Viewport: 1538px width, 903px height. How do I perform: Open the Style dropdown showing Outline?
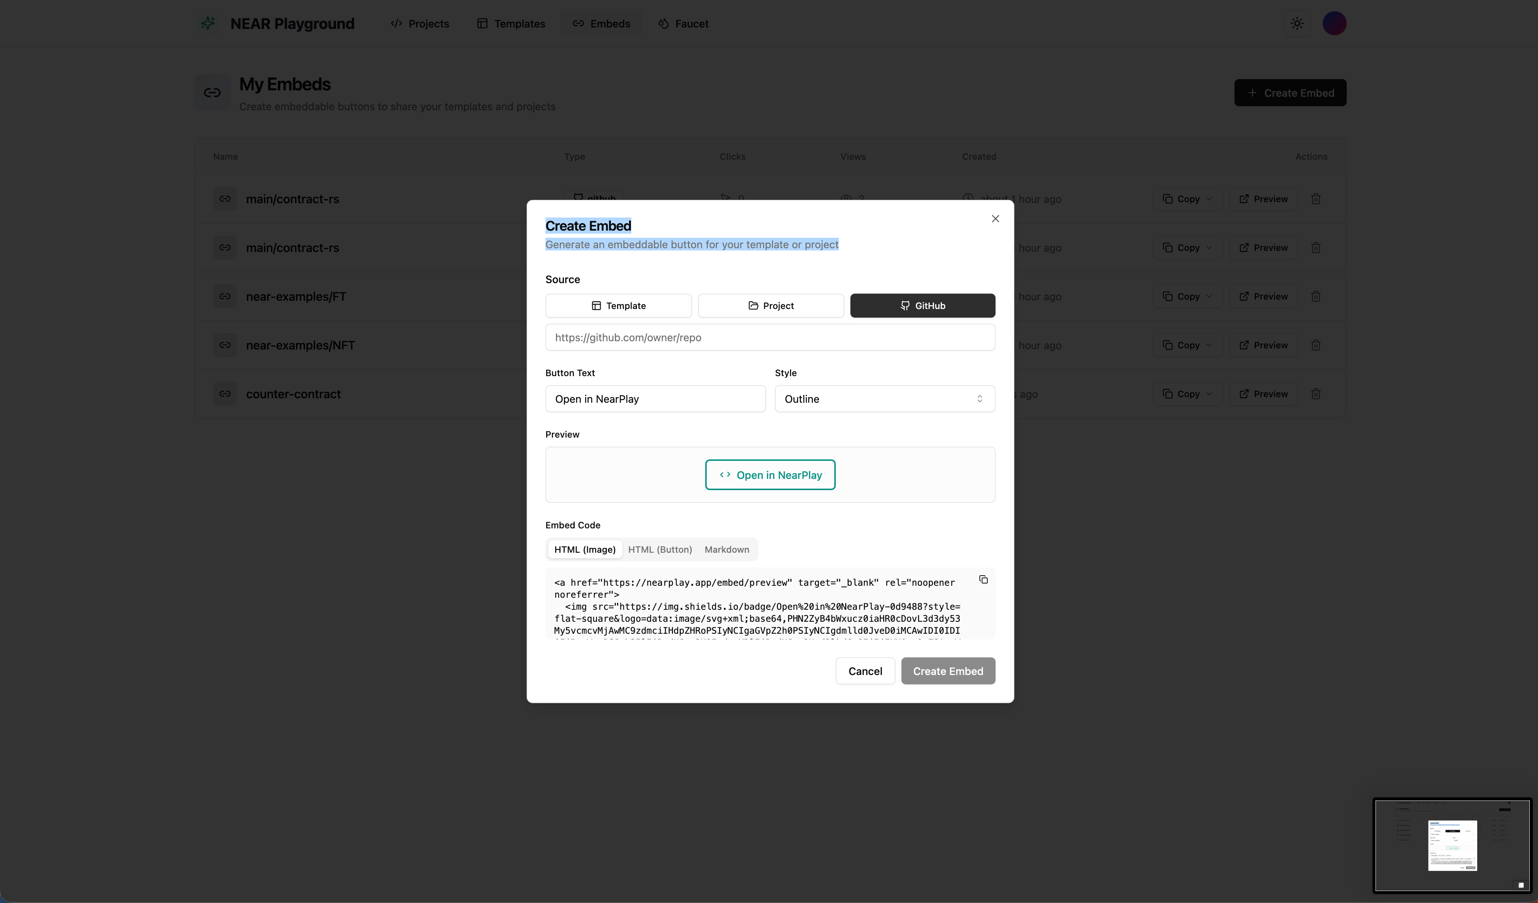885,399
